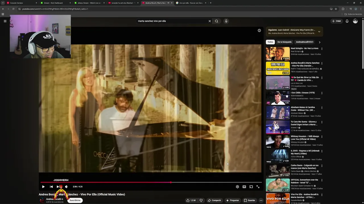
Task: Click the browser address bar URL
Action: pos(55,9)
